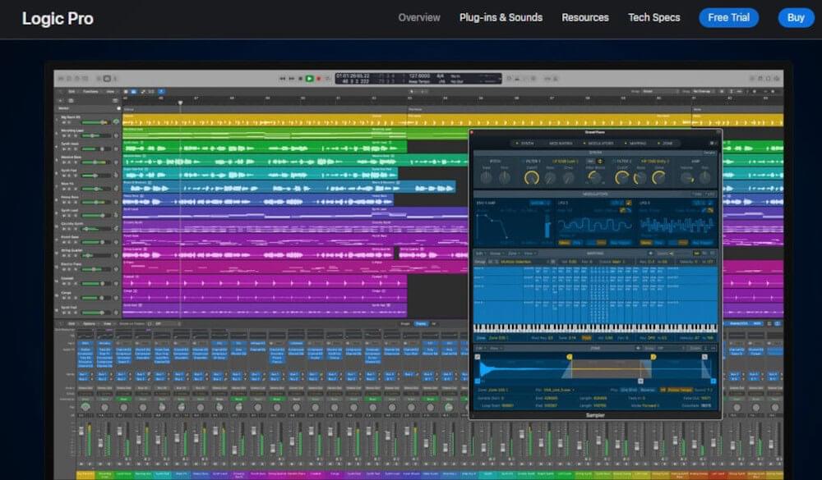Click the time position in the LCD display
Image resolution: width=822 pixels, height=480 pixels.
353,76
